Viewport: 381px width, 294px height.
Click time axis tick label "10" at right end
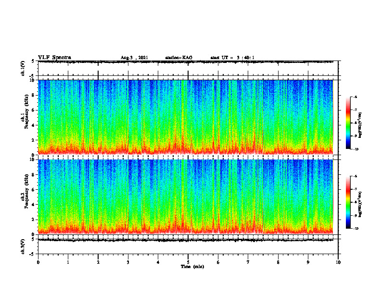pos(338,262)
